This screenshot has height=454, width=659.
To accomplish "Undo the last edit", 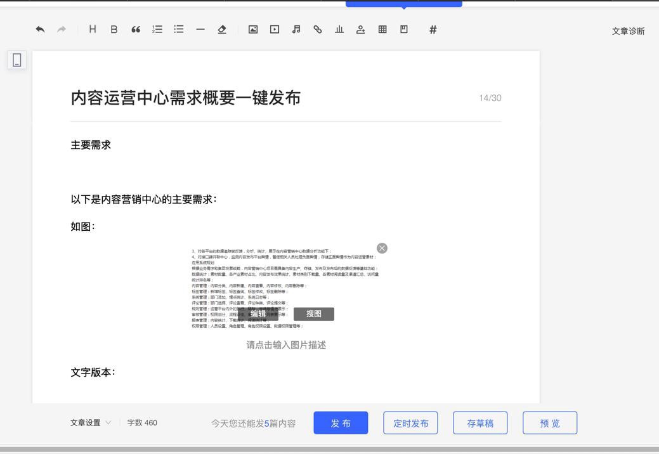I will (41, 29).
